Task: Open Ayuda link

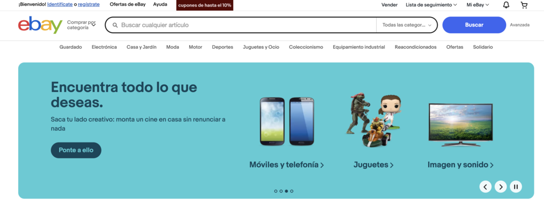Action: click(x=160, y=4)
